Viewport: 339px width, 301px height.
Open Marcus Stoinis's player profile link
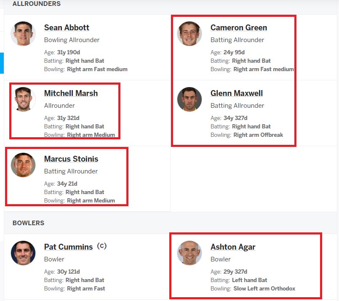pos(71,159)
